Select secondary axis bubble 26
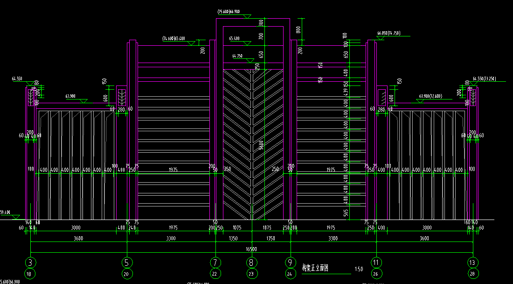This screenshot has width=513, height=284. (x=376, y=274)
